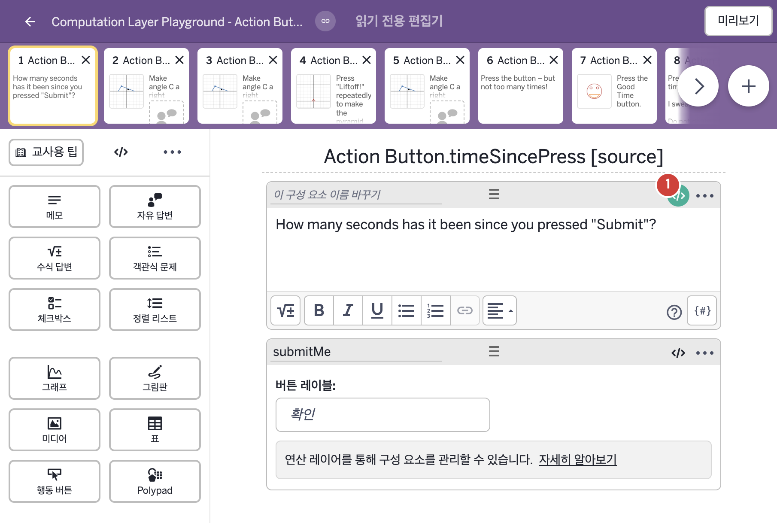Open the 교사용 팁 teacher tips button
The image size is (777, 523).
click(46, 152)
